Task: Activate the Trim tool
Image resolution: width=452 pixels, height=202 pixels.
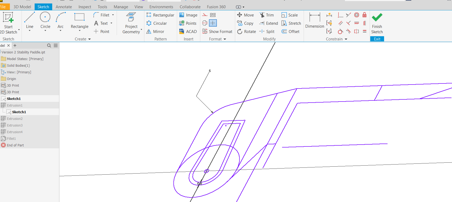Action: pyautogui.click(x=267, y=15)
